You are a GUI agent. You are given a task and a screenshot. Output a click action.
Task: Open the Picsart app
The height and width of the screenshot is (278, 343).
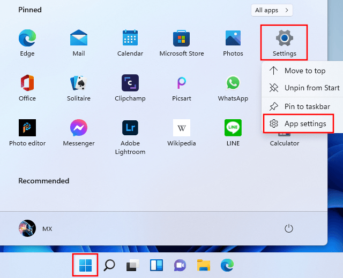click(182, 88)
